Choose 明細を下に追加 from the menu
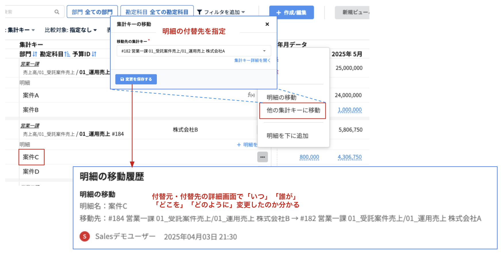This screenshot has height=253, width=501. [287, 136]
